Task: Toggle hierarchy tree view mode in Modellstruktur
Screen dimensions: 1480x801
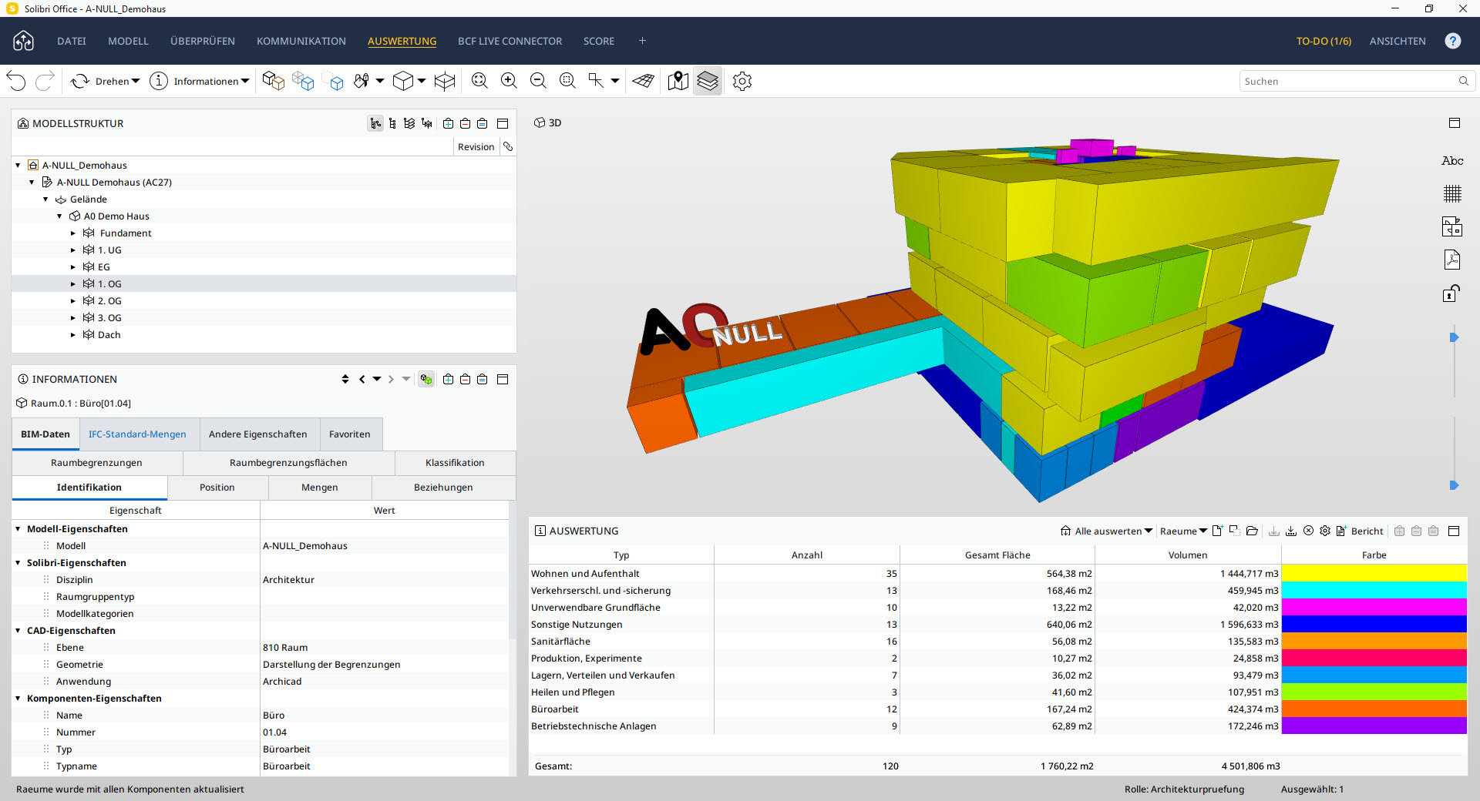Action: (375, 123)
